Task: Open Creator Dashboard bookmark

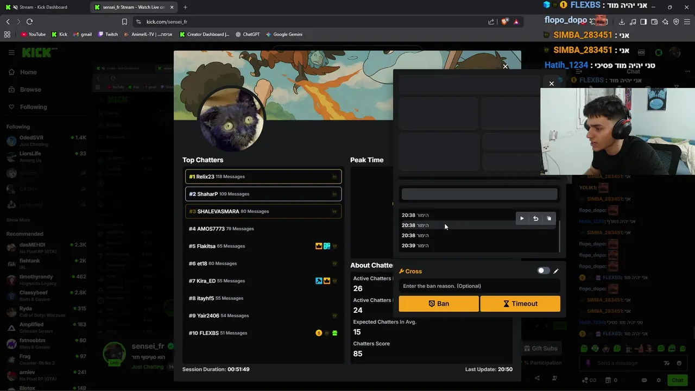Action: pyautogui.click(x=205, y=34)
